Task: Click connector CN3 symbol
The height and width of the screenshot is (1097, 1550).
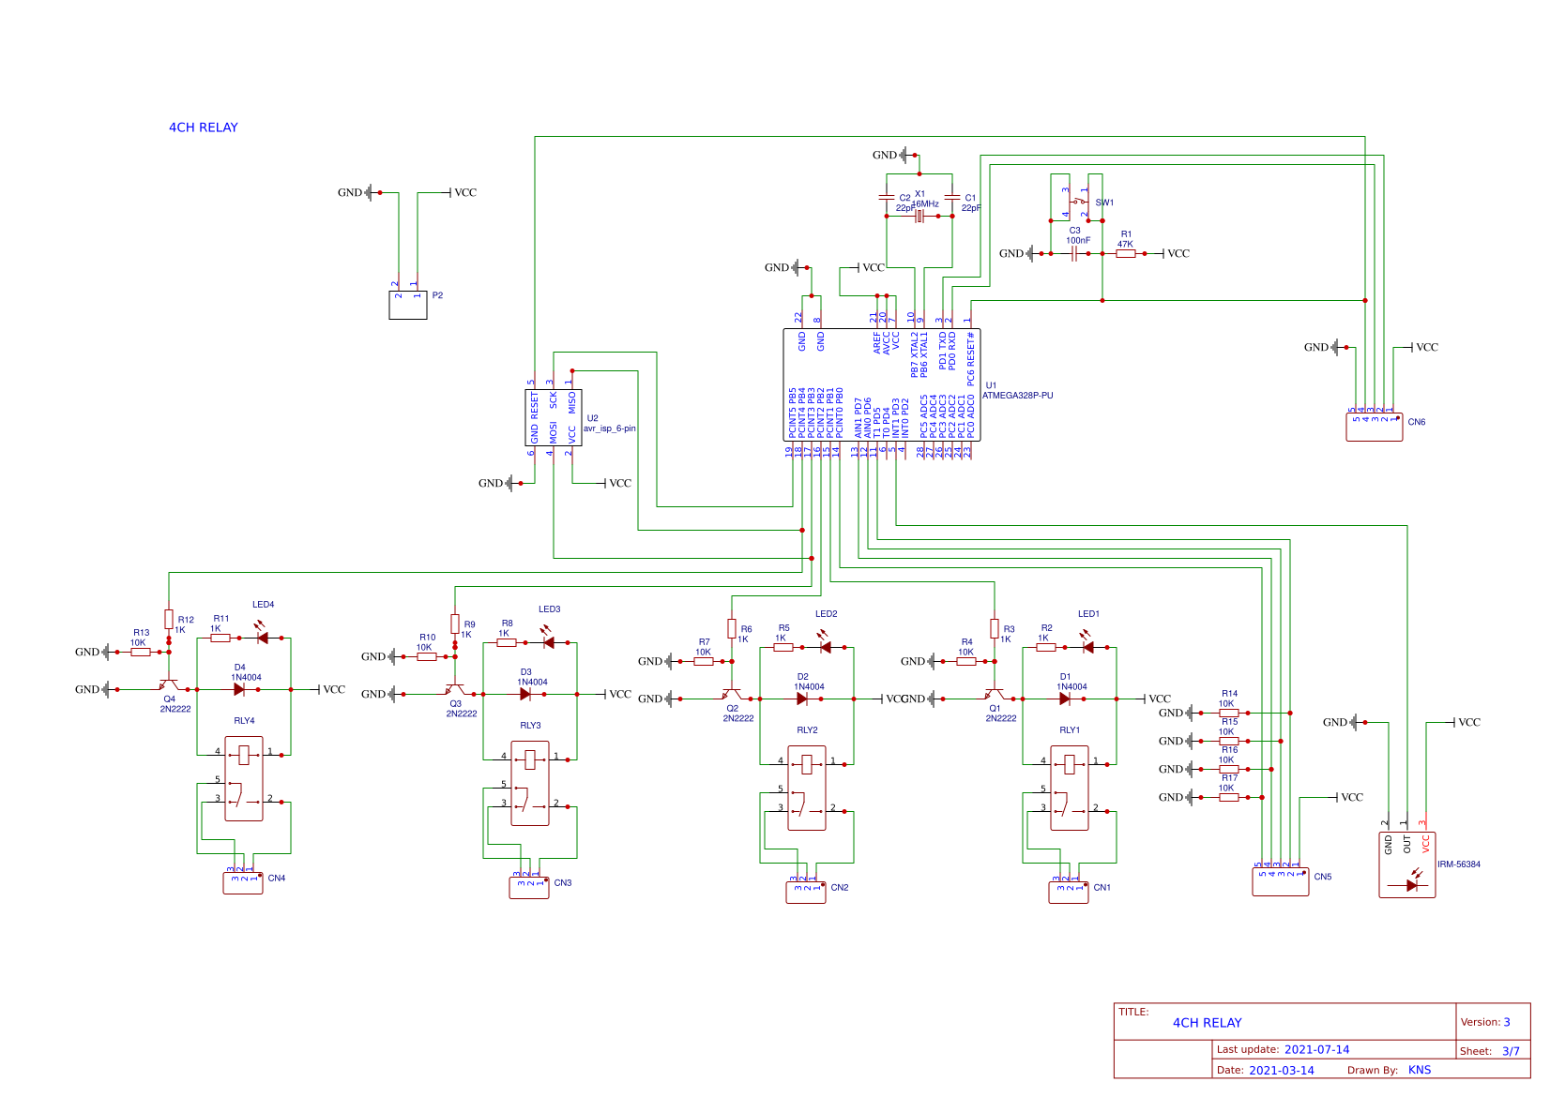Action: click(529, 886)
